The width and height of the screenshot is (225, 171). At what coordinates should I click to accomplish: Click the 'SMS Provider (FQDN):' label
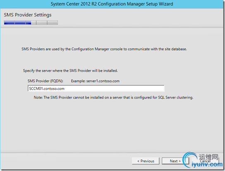[x=45, y=81]
